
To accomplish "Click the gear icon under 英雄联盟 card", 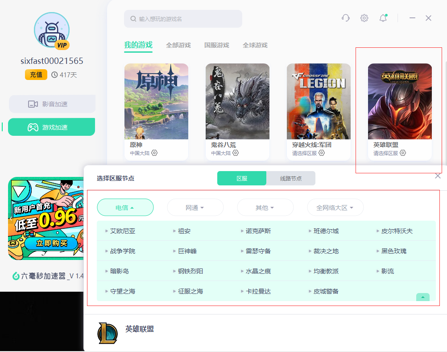I will (x=403, y=153).
